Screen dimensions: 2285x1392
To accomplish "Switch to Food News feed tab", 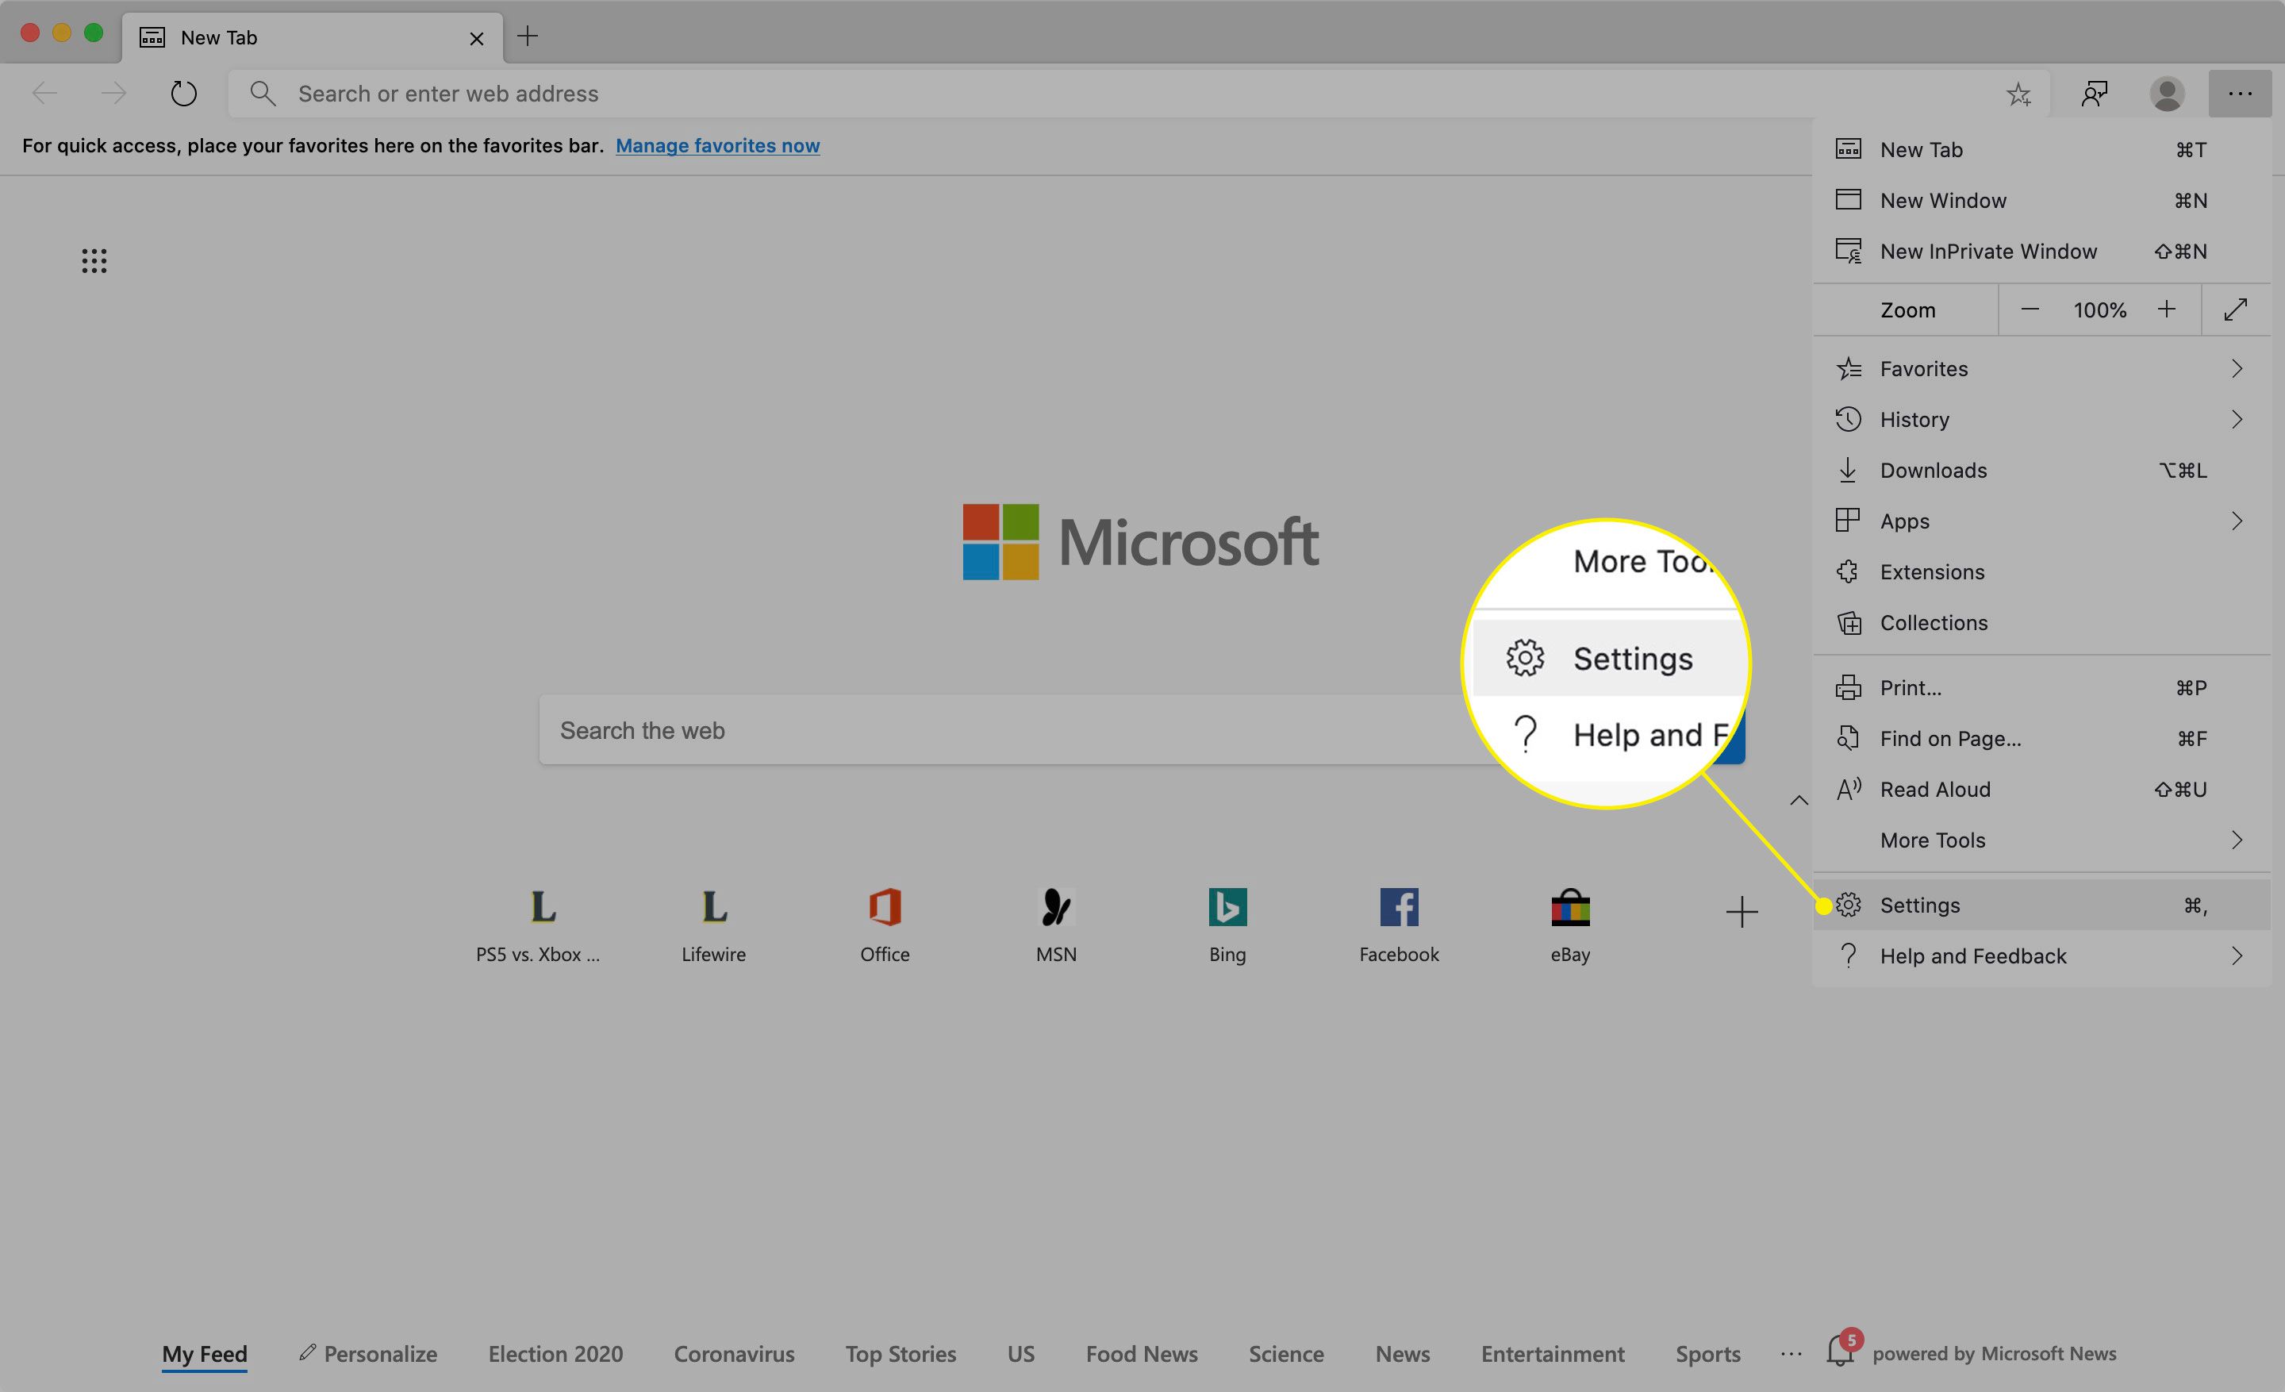I will tap(1142, 1354).
